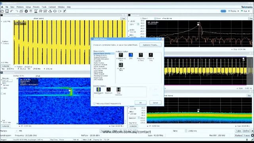Open file using the folder toolbar icon
Screen dimensions: 254x143
point(2,11)
